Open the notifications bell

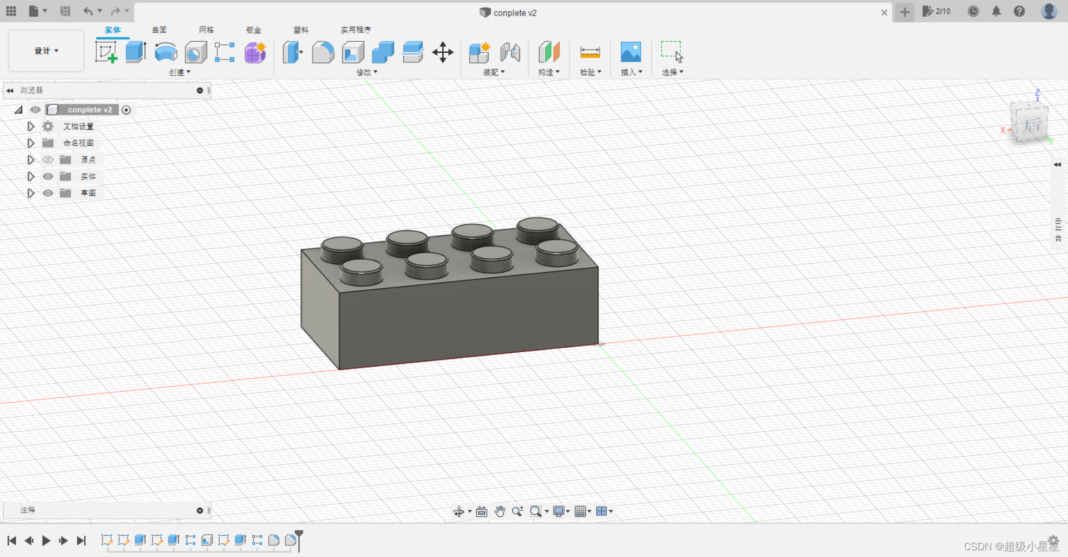[x=996, y=11]
